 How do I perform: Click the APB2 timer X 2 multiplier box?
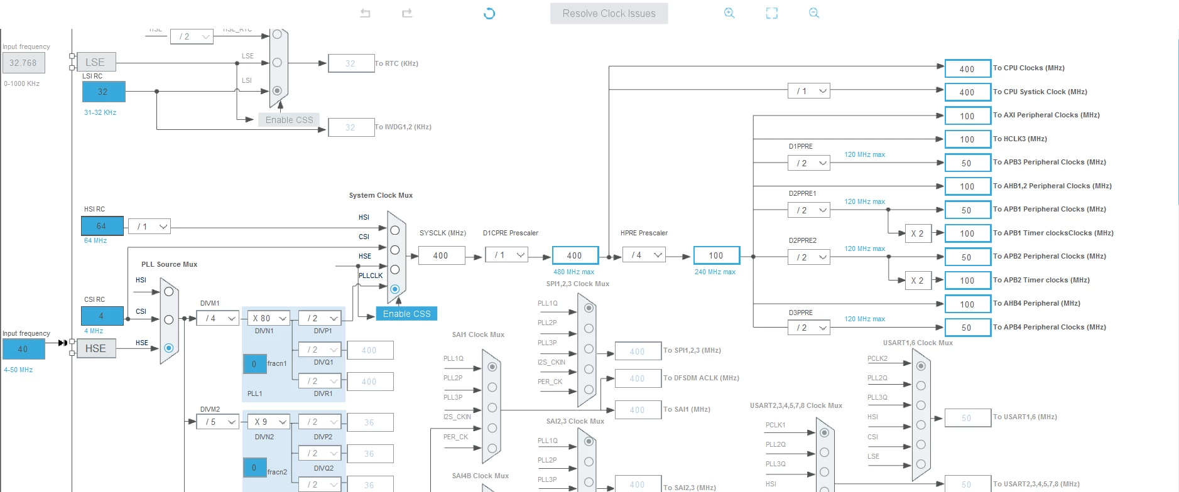[x=917, y=281]
